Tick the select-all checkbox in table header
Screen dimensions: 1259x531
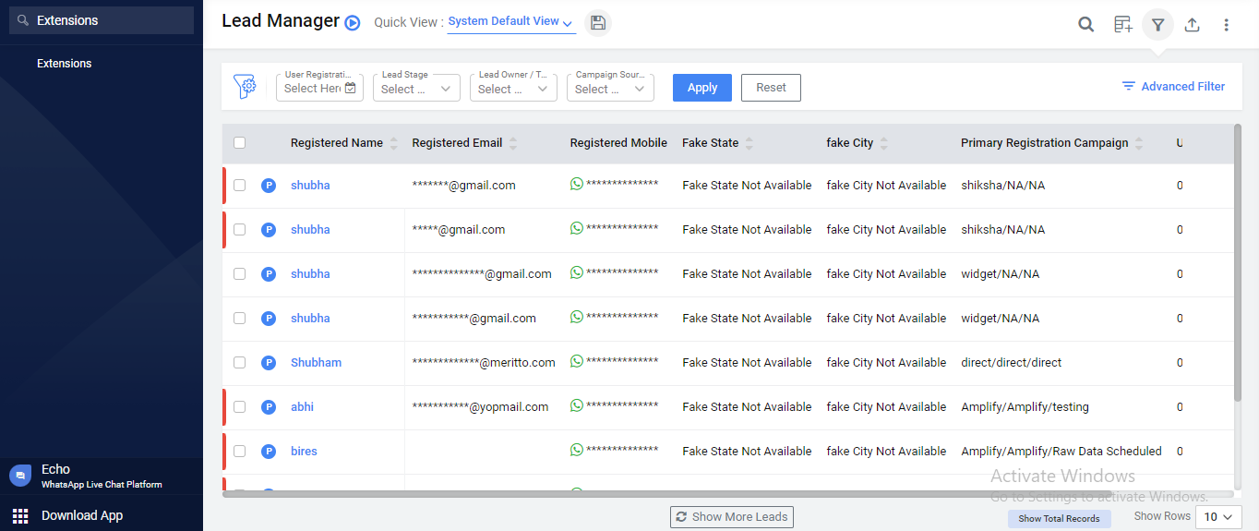tap(240, 143)
